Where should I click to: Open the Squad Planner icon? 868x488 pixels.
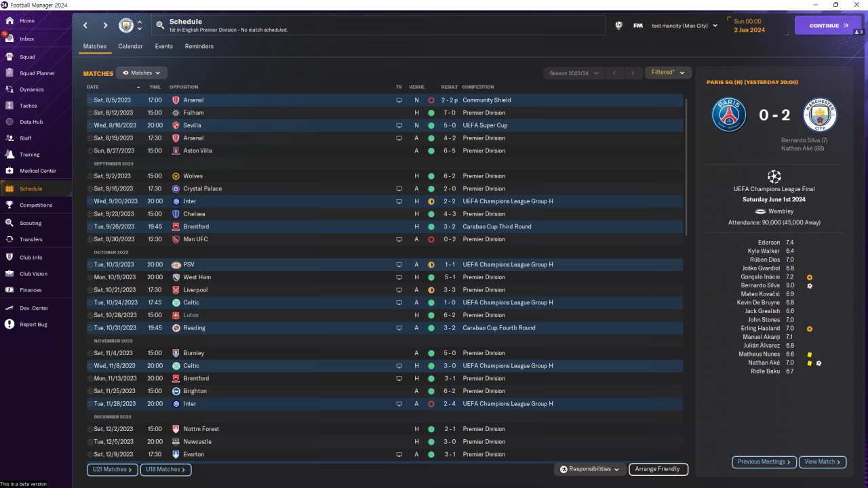tap(9, 73)
